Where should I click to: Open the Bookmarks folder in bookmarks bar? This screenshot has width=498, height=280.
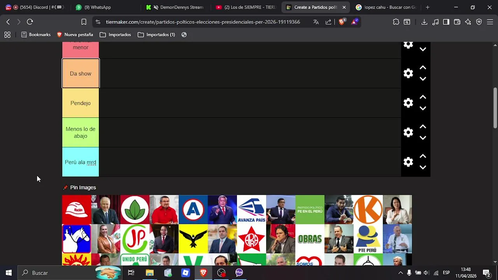click(36, 35)
